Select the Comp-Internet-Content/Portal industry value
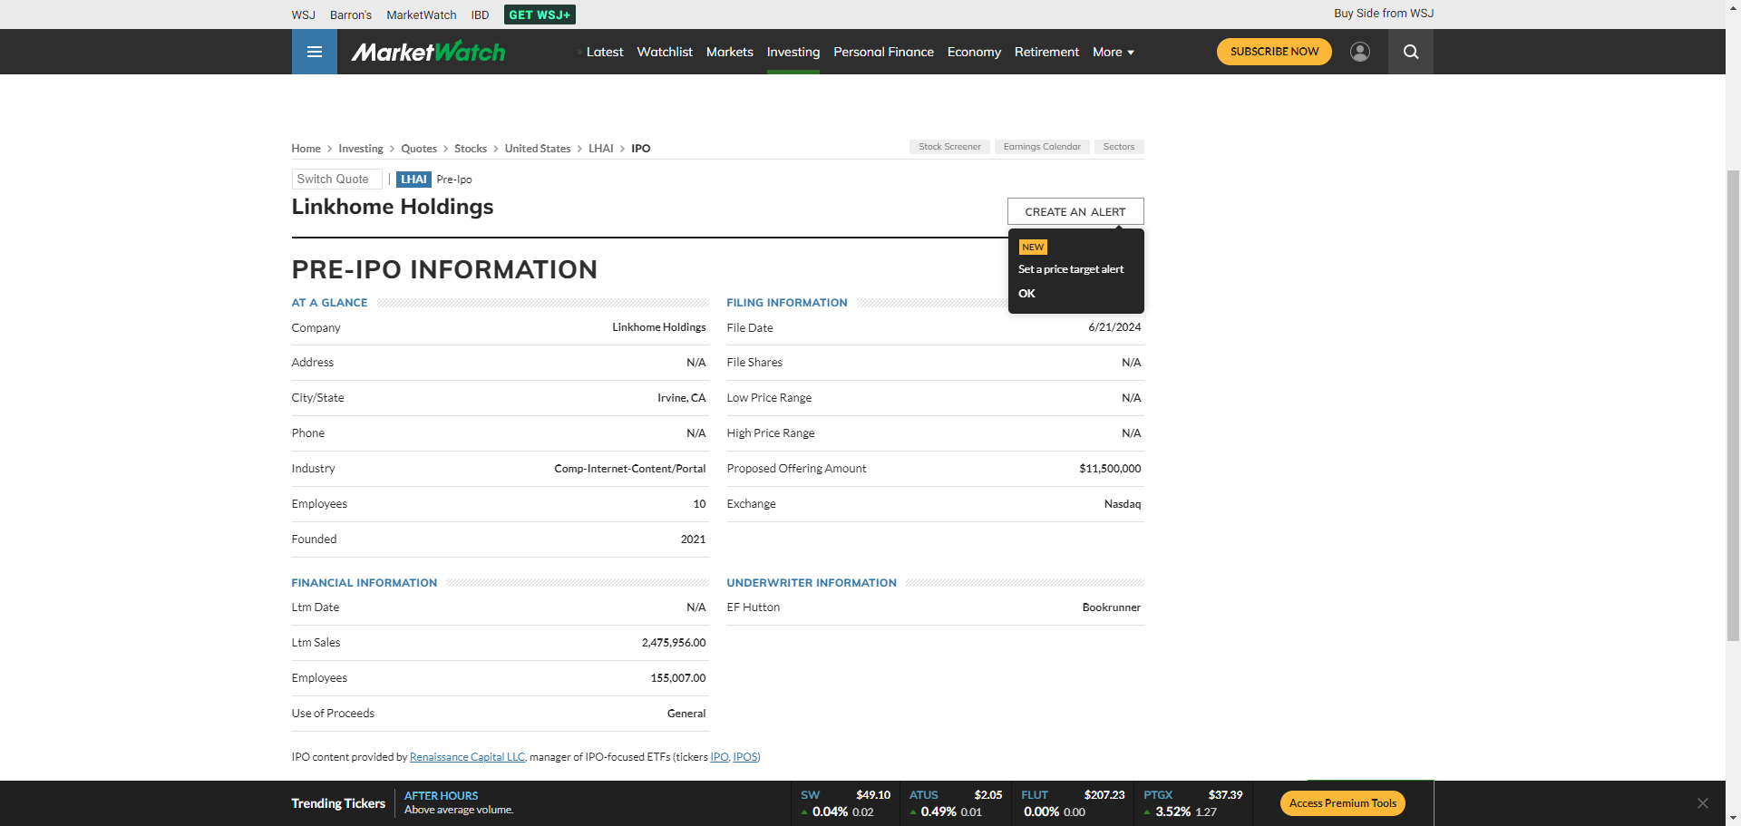Viewport: 1741px width, 826px height. tap(630, 469)
